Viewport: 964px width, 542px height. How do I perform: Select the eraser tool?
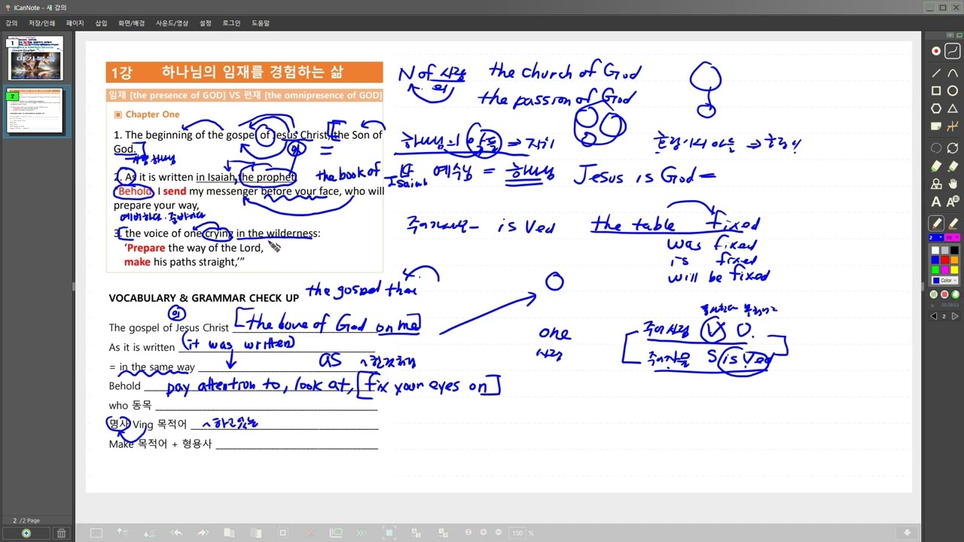point(953,224)
